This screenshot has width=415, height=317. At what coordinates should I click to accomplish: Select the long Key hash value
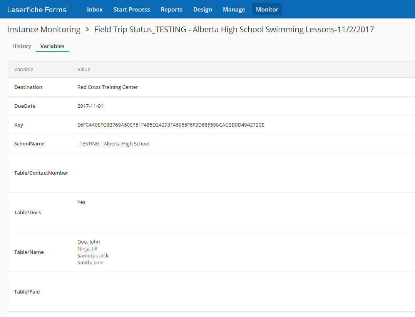click(171, 125)
